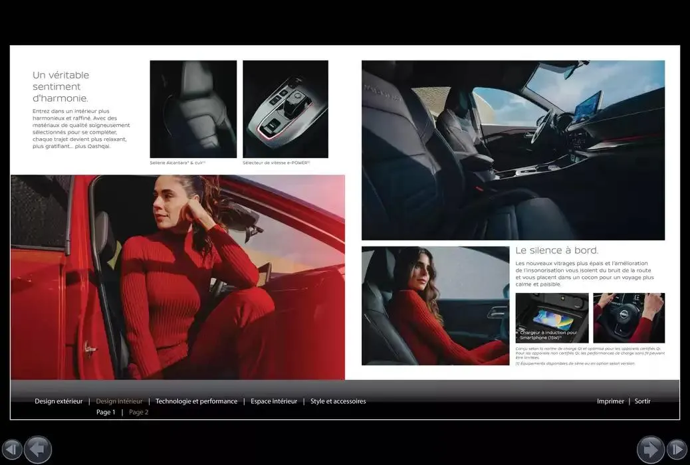The height and width of the screenshot is (465, 690).
Task: Click the Sellerie Alcantara & cuir seat image
Action: pos(193,108)
